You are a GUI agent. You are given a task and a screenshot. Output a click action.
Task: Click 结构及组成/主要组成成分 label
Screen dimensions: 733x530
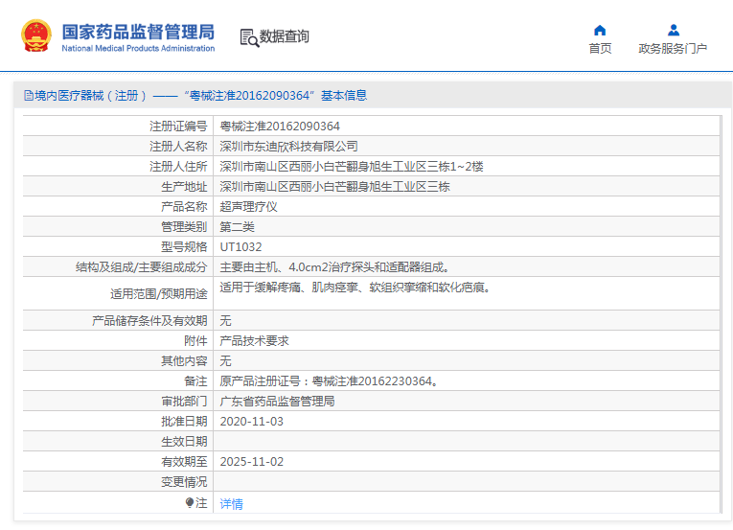pyautogui.click(x=141, y=267)
